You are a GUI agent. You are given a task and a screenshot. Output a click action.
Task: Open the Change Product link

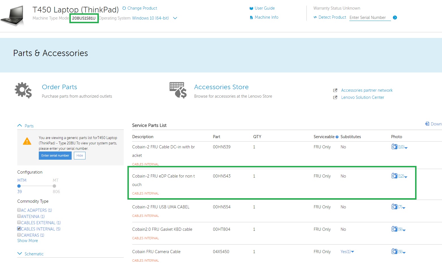142,8
